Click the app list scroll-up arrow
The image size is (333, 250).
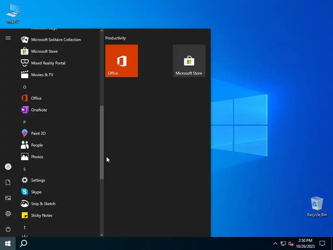102,31
